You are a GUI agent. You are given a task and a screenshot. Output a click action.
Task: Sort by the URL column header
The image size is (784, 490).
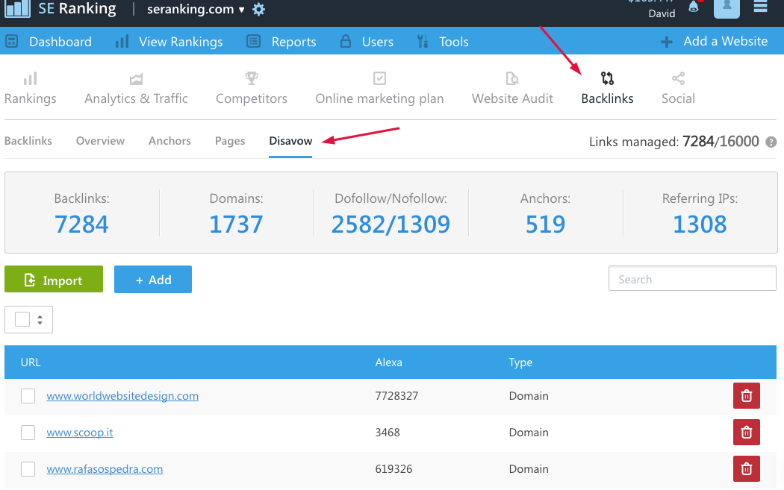(31, 362)
